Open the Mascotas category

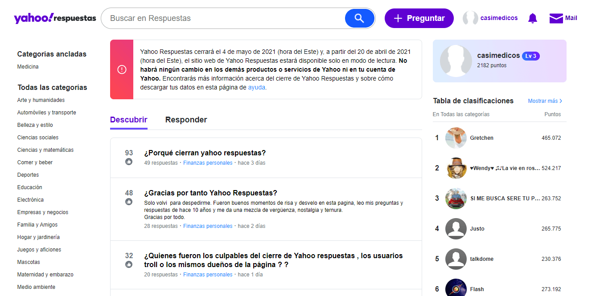coord(27,262)
